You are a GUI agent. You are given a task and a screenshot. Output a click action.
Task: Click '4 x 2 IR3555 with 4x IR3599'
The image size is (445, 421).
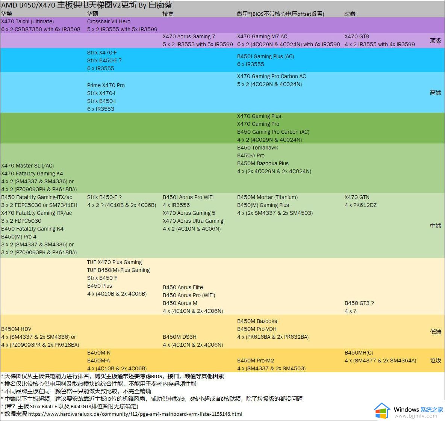tap(380, 44)
